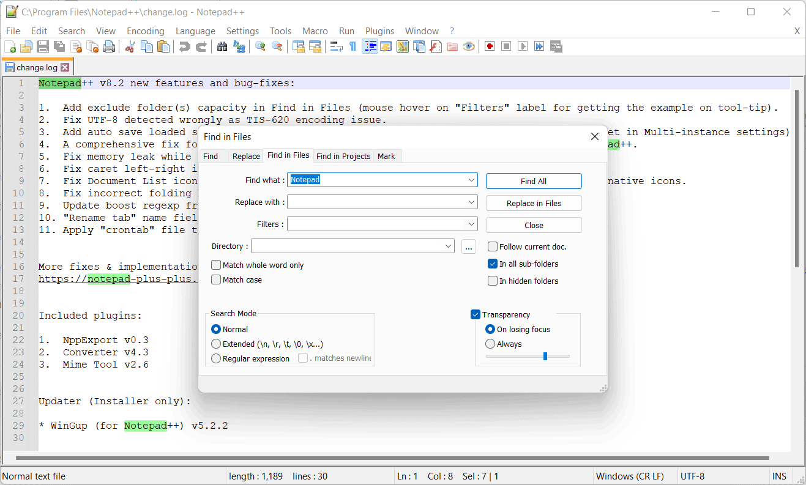Click the Redo toolbar icon
The image size is (806, 485).
click(x=201, y=46)
